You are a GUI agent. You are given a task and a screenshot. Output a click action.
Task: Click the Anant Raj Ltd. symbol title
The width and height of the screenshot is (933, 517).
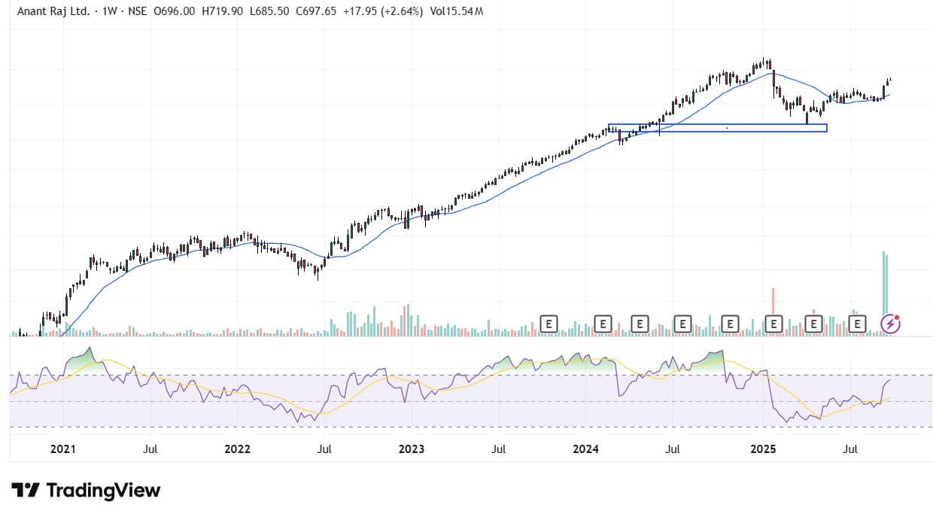coord(53,11)
